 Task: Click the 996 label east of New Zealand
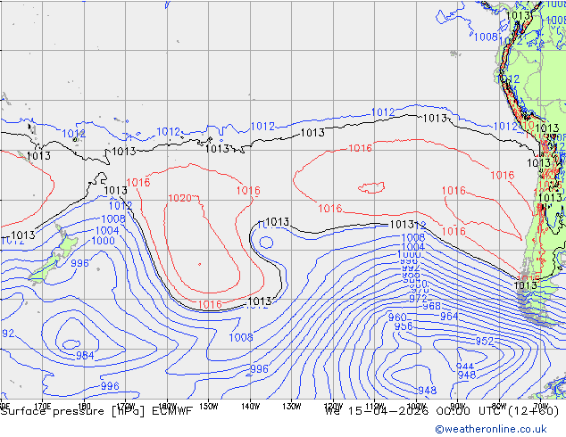click(x=79, y=263)
